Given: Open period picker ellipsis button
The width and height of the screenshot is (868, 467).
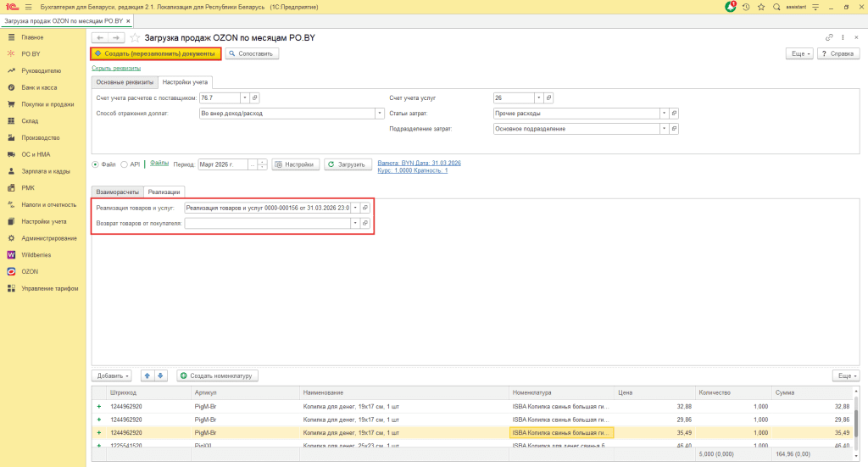Looking at the screenshot, I should (x=253, y=164).
